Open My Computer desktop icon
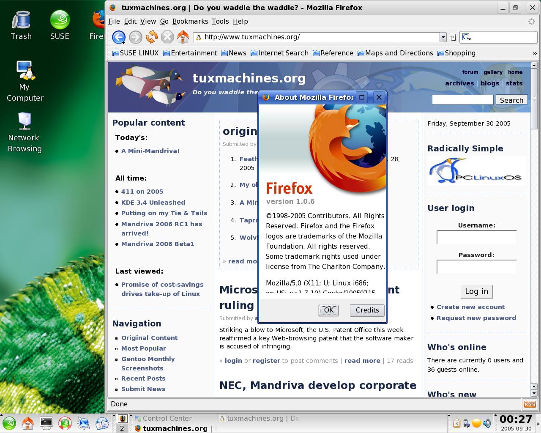Viewport: 541px width, 433px height. coord(25,81)
